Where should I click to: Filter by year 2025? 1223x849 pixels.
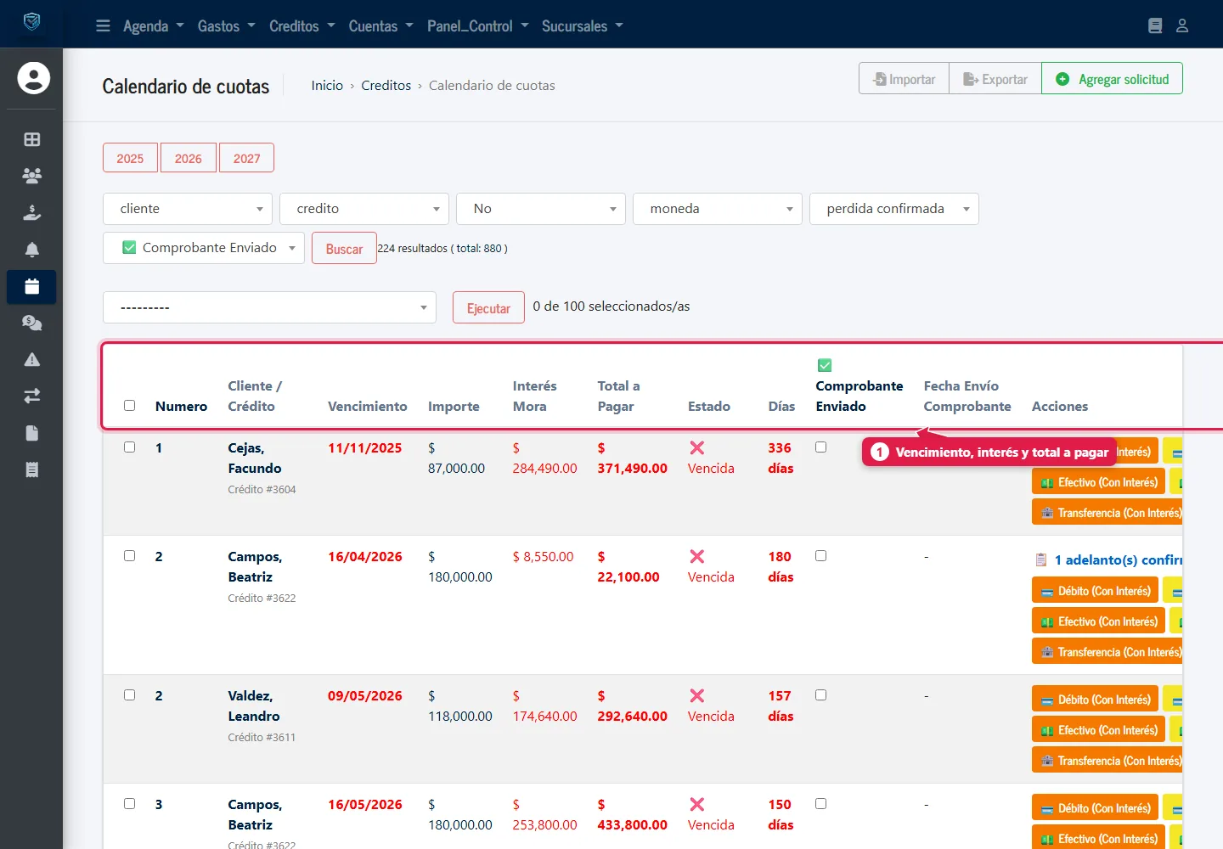(x=130, y=158)
